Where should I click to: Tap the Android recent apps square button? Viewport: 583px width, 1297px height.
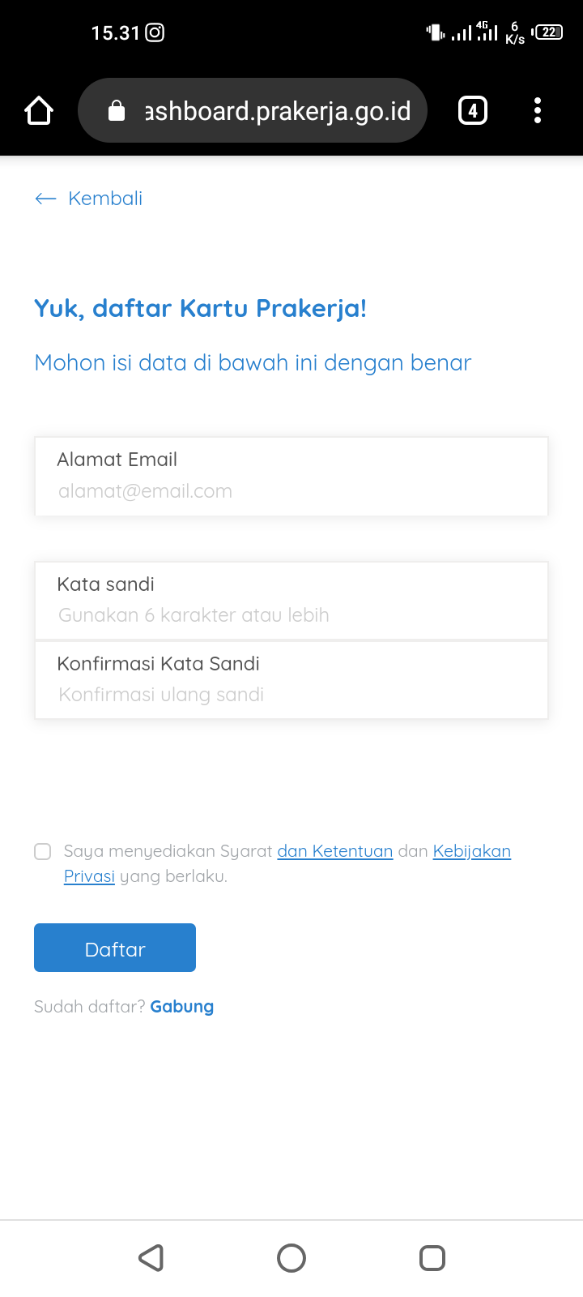(432, 1258)
